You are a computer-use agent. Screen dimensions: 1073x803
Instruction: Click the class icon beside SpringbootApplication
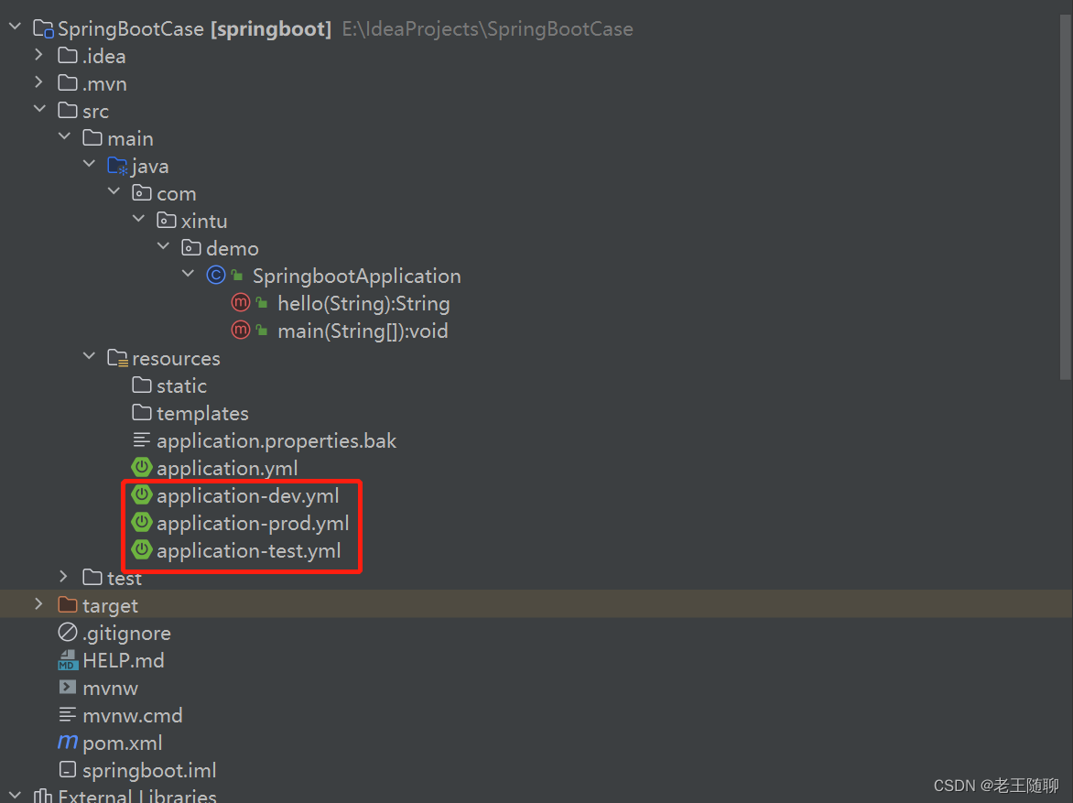click(x=215, y=275)
